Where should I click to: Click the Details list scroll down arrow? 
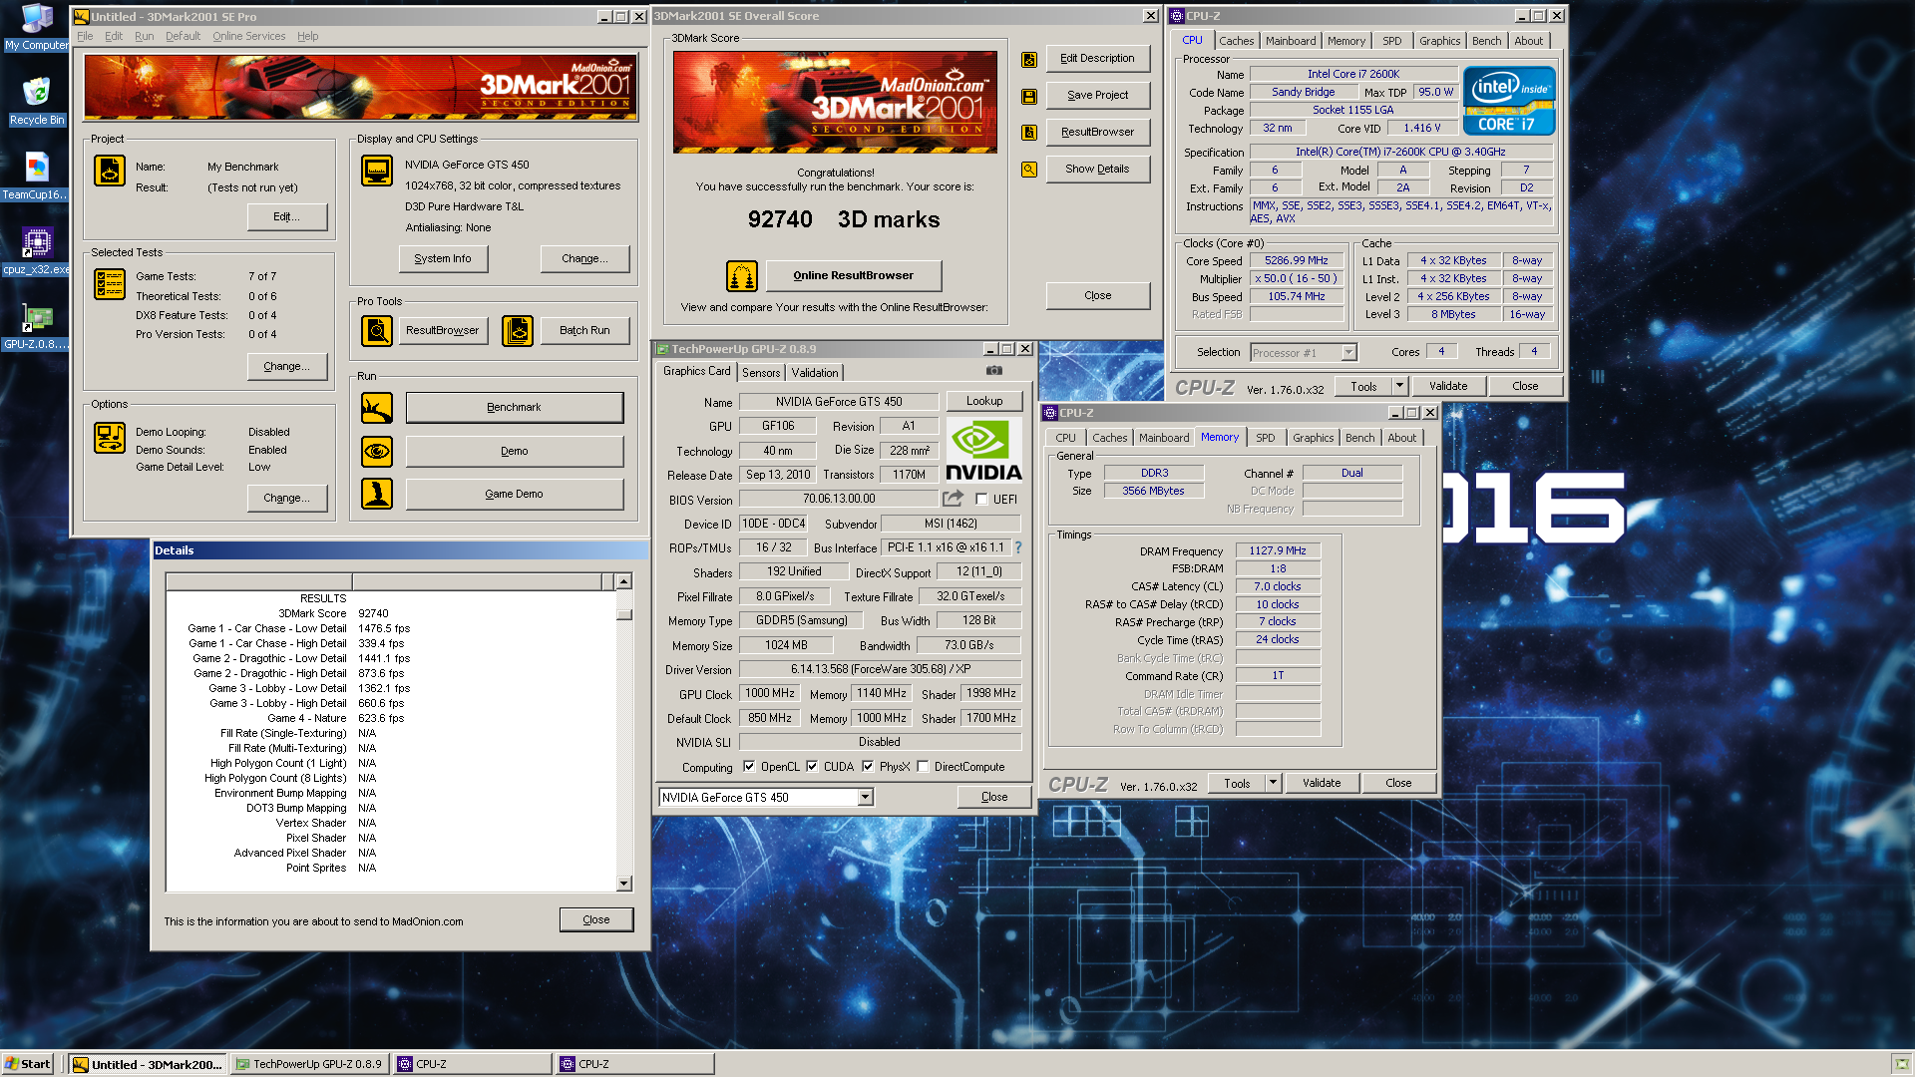tap(624, 884)
